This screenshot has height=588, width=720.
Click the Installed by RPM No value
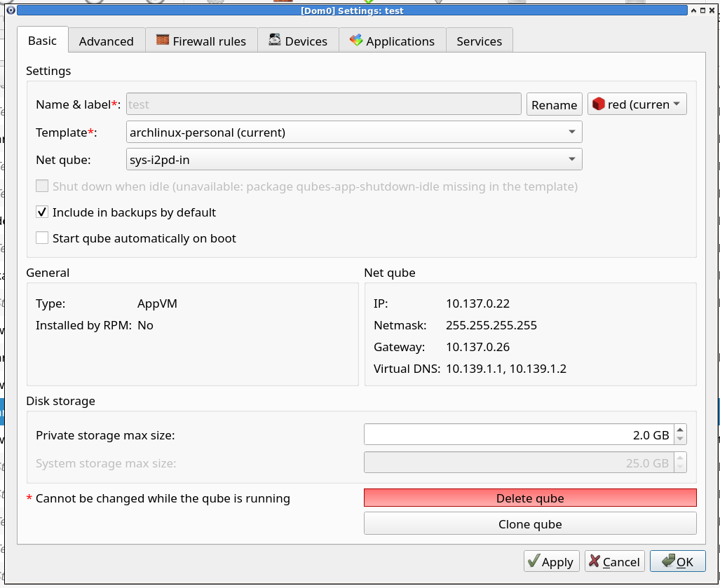pos(145,325)
